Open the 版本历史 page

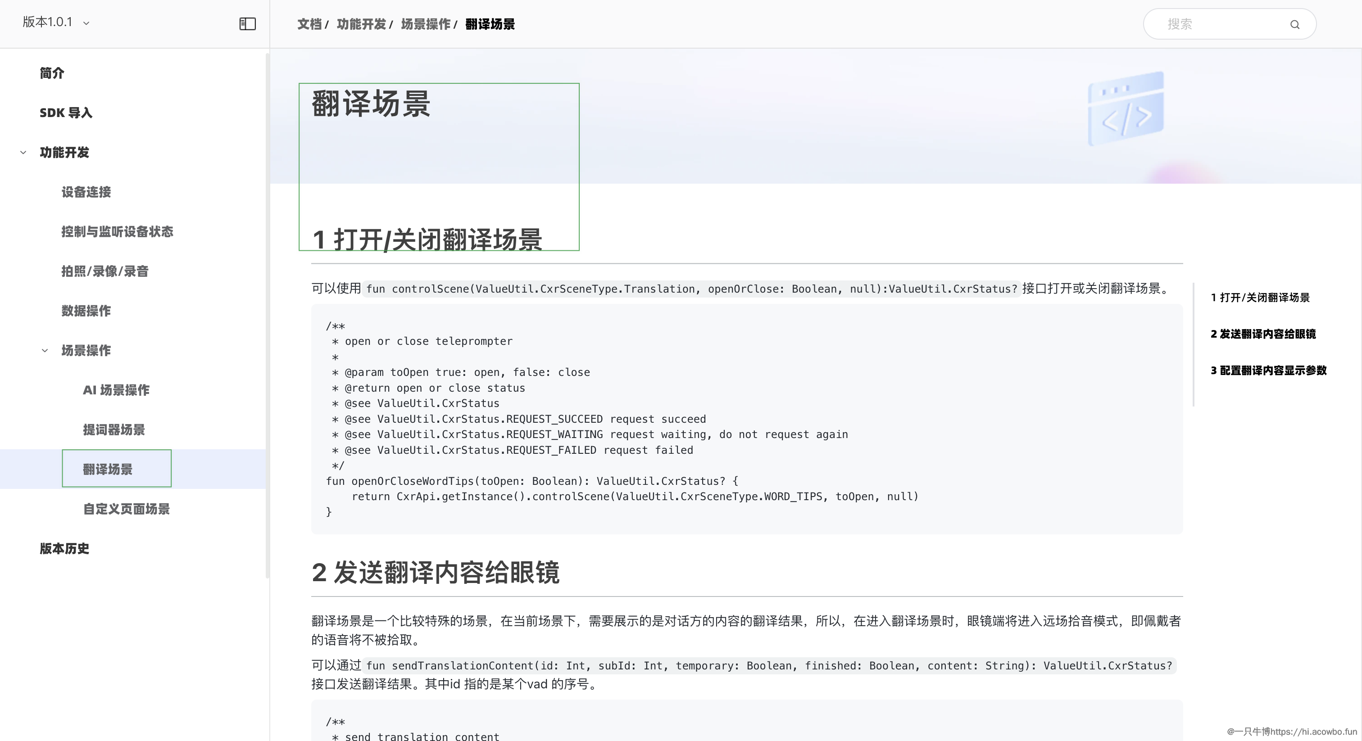pos(64,549)
